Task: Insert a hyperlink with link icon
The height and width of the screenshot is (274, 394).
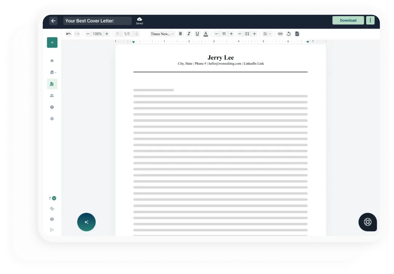Action: (x=280, y=34)
